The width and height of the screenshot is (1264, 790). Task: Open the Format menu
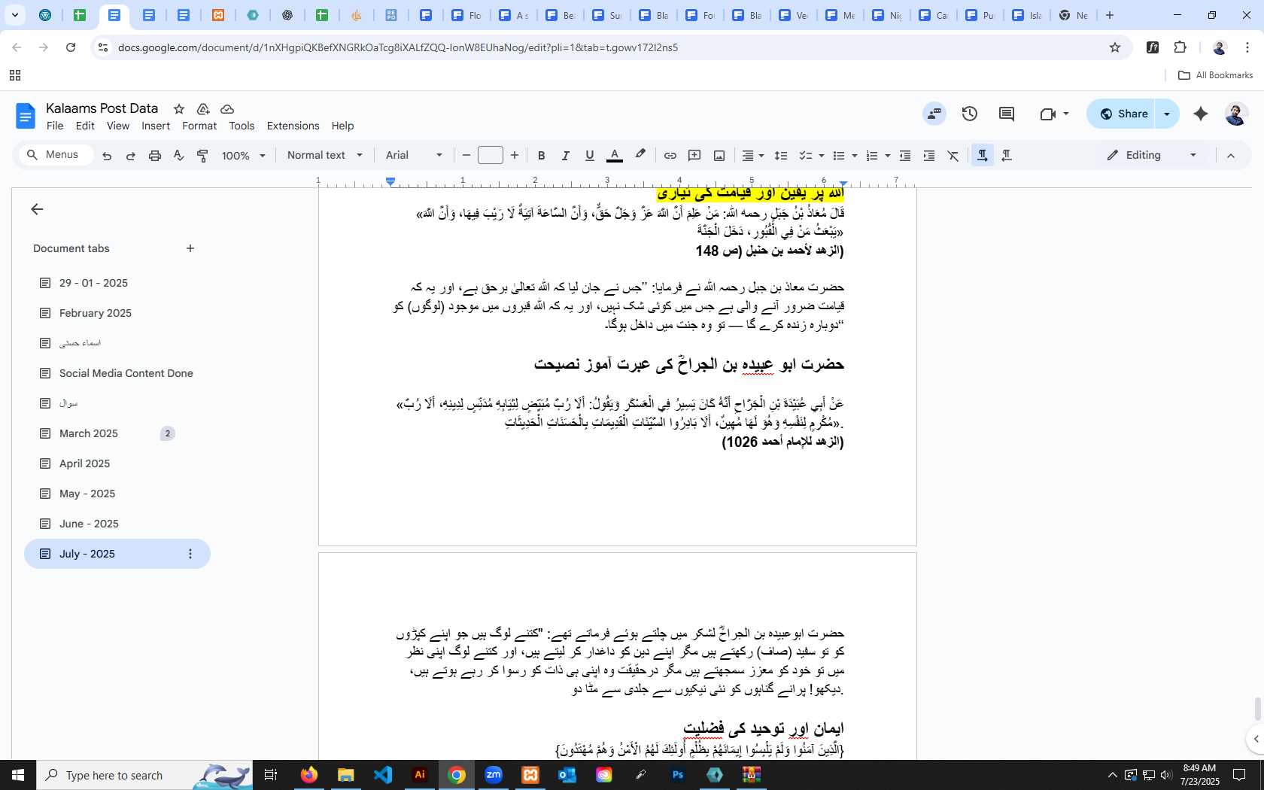(x=199, y=126)
